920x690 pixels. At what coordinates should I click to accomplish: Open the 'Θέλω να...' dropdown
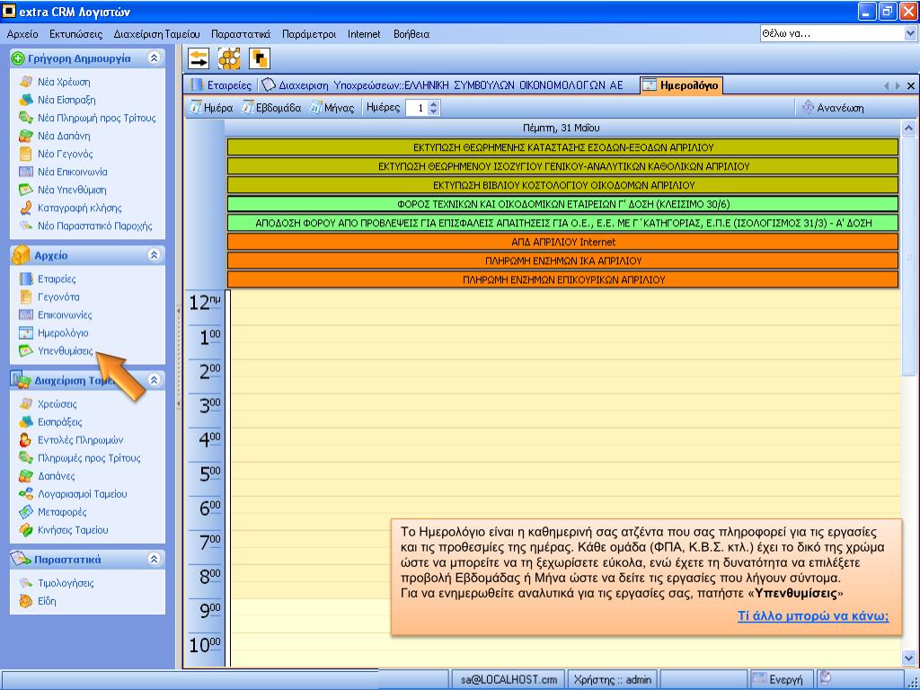[909, 34]
